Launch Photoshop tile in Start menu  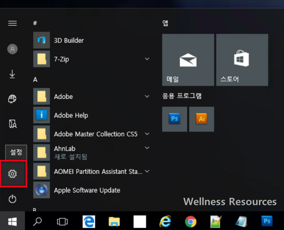pyautogui.click(x=175, y=119)
